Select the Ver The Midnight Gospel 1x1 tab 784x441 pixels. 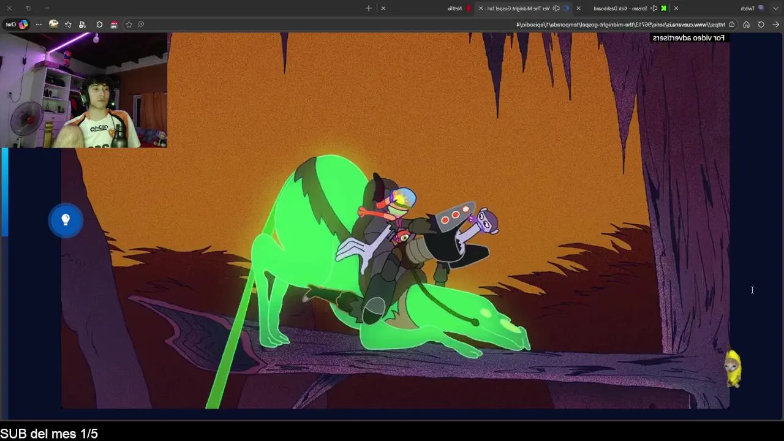(525, 8)
